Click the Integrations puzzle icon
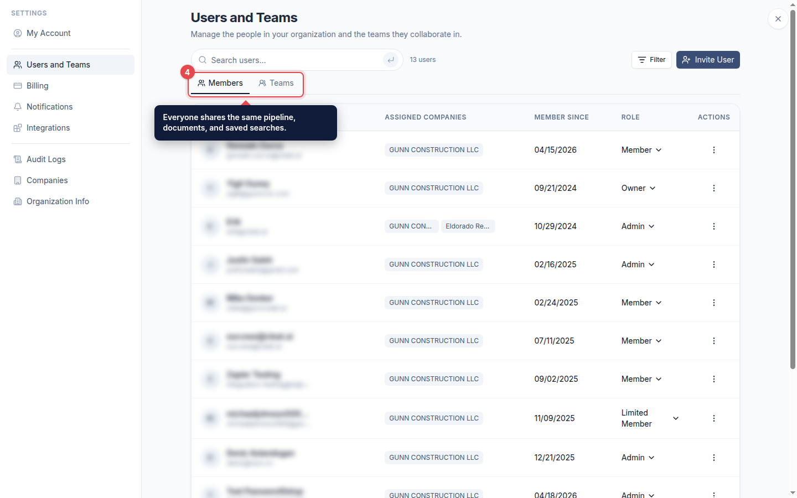797x498 pixels. tap(18, 128)
